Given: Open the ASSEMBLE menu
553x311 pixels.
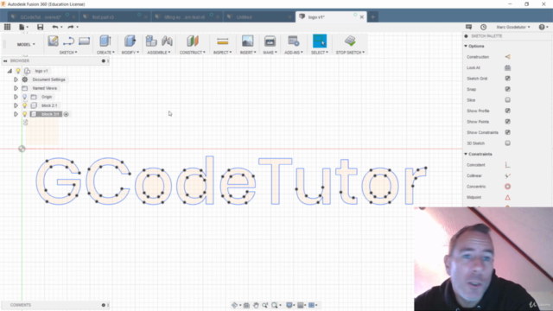Looking at the screenshot, I should [159, 53].
